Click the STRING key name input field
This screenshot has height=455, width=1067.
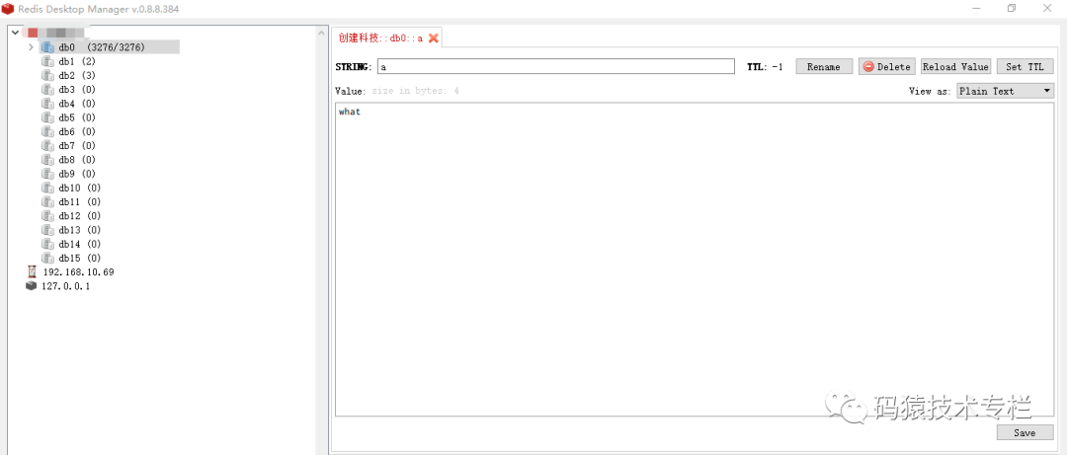556,67
